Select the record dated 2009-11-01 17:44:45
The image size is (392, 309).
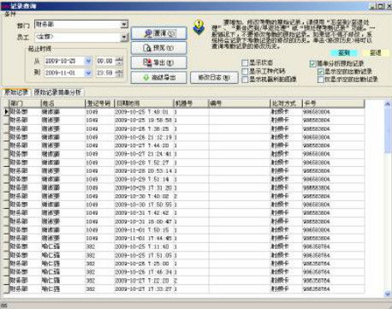187,238
